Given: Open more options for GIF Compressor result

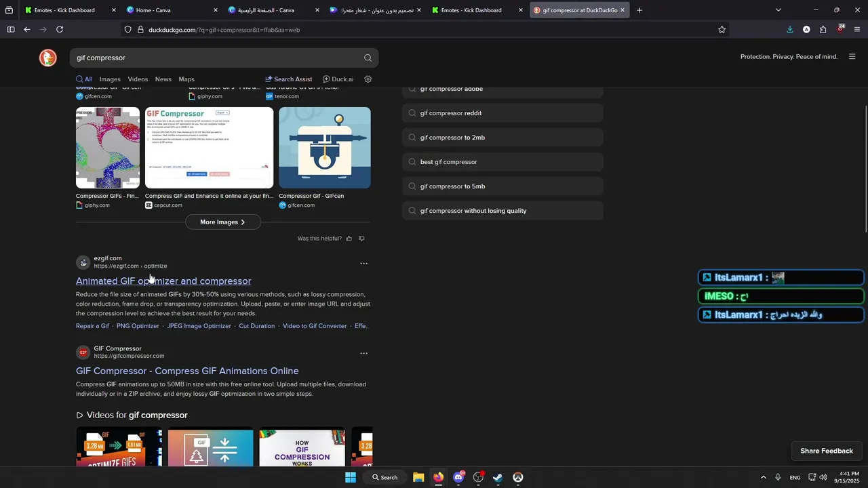Looking at the screenshot, I should click(x=363, y=353).
